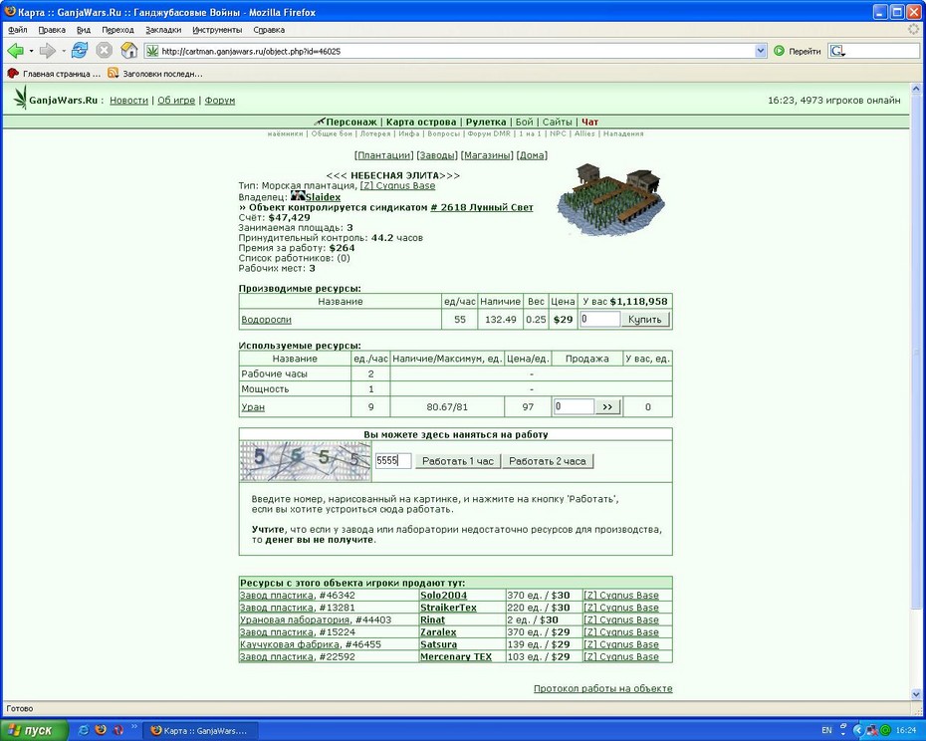Open the Карта острова link

[x=421, y=122]
